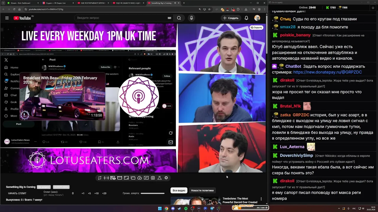
Task: Open the Breakfast With Beau video card
Action: coord(62,96)
